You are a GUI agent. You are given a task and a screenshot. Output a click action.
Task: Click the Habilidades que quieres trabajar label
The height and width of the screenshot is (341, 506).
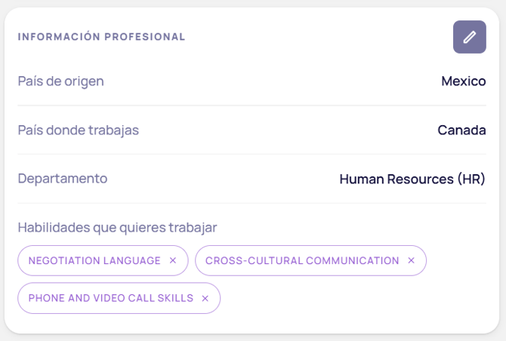[x=117, y=228]
